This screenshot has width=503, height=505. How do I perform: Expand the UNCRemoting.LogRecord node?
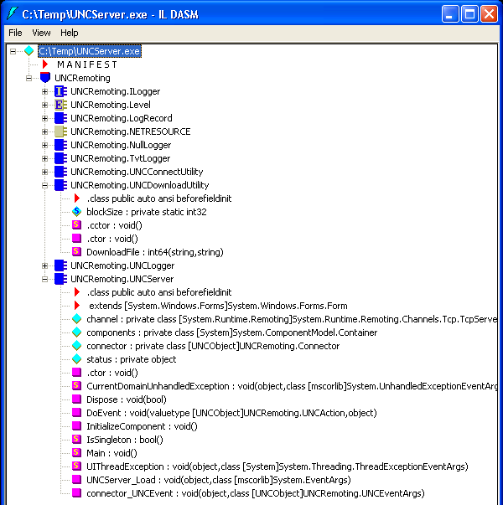point(44,118)
